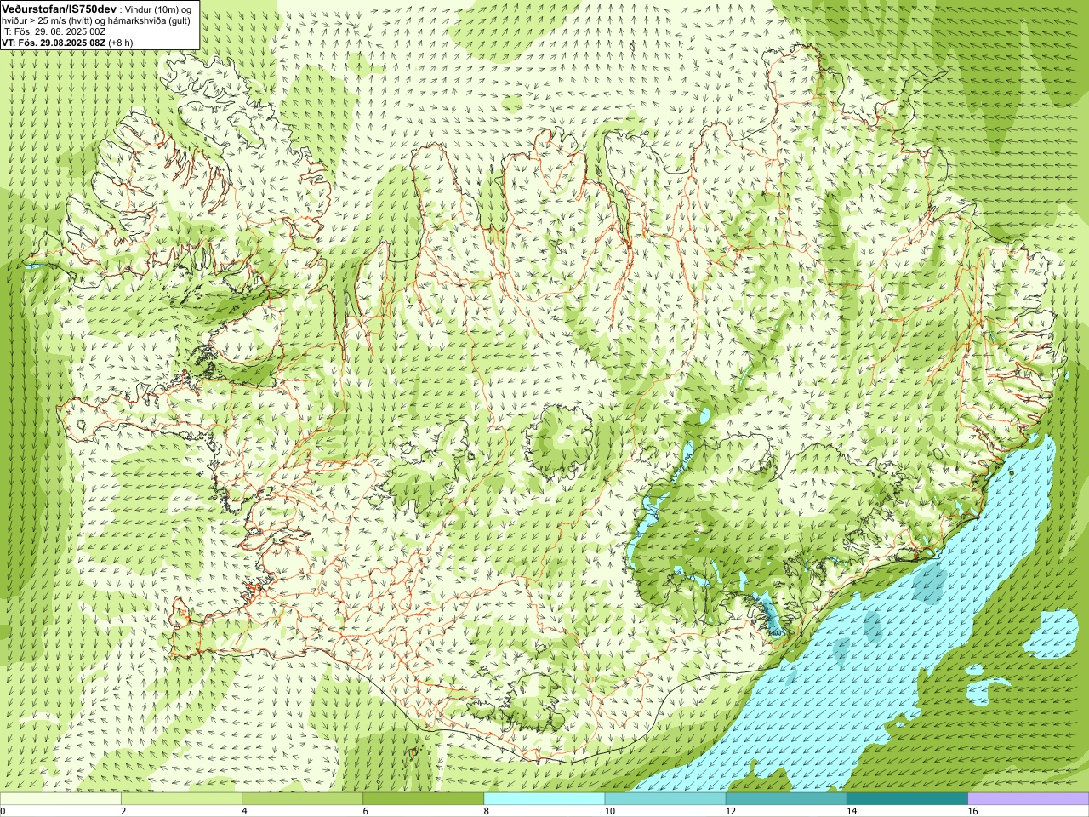1089x817 pixels.
Task: Click the dark green 6–8 m/s color band
Action: (423, 799)
